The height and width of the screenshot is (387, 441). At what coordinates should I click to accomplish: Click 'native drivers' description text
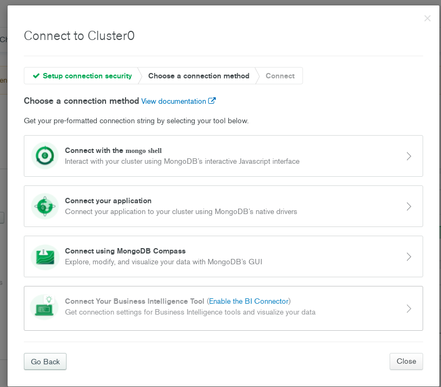(181, 211)
